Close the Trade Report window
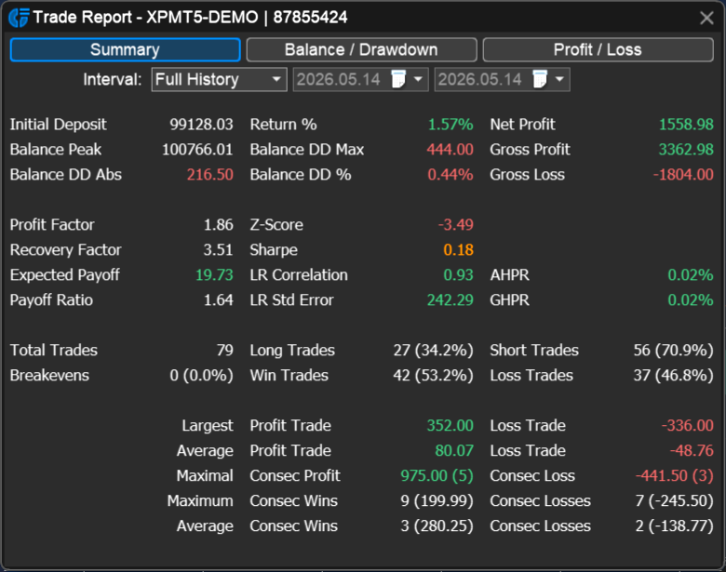Screen dimensions: 726x572 706,18
